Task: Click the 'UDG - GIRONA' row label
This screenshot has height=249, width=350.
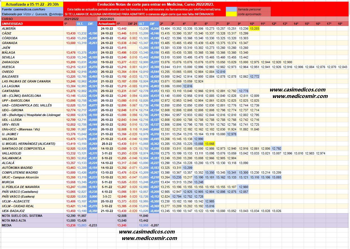Action: point(32,110)
